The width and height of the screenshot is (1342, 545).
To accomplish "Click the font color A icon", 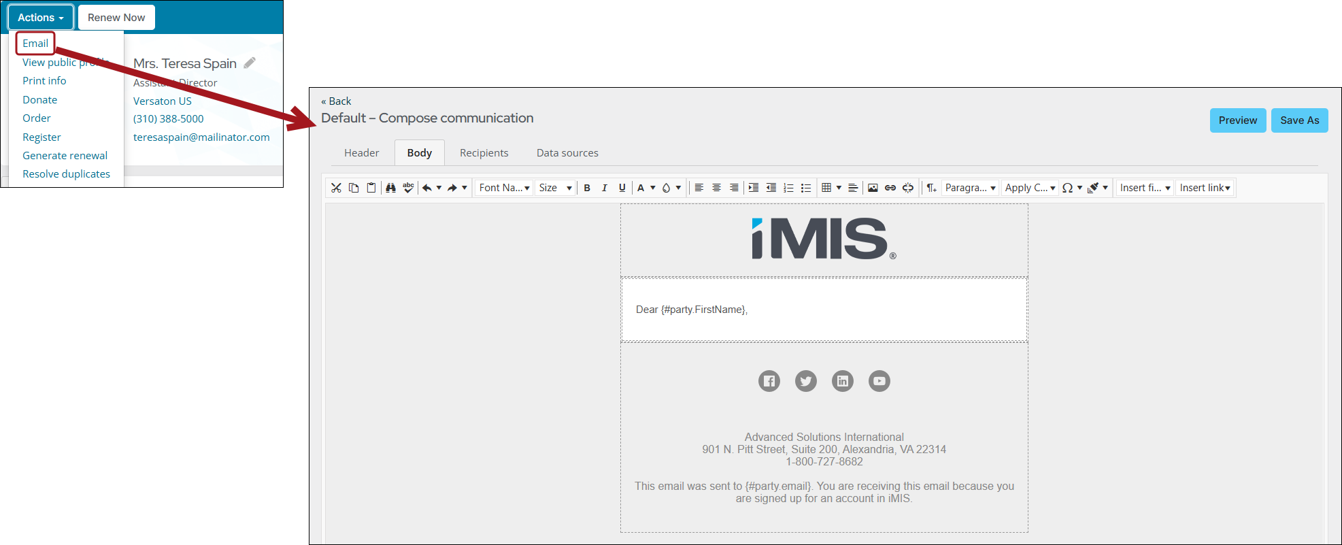I will 641,188.
